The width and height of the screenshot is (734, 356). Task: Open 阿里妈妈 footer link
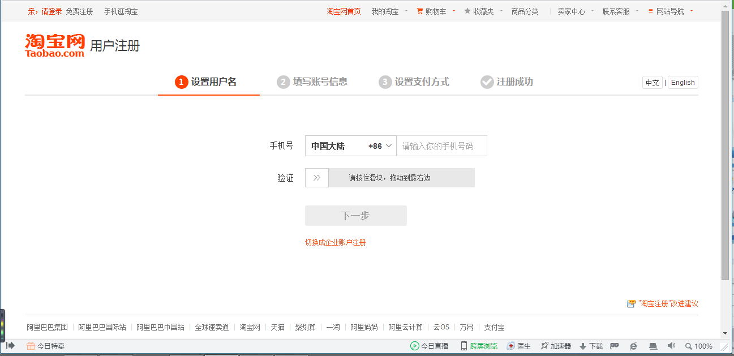click(364, 327)
